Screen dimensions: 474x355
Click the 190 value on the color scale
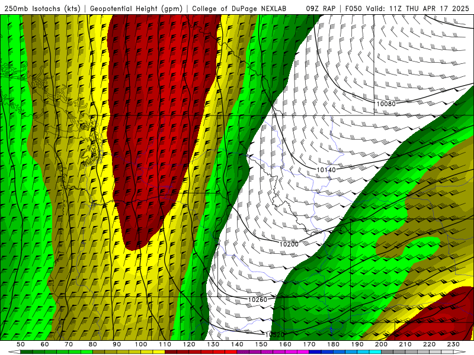357,344
